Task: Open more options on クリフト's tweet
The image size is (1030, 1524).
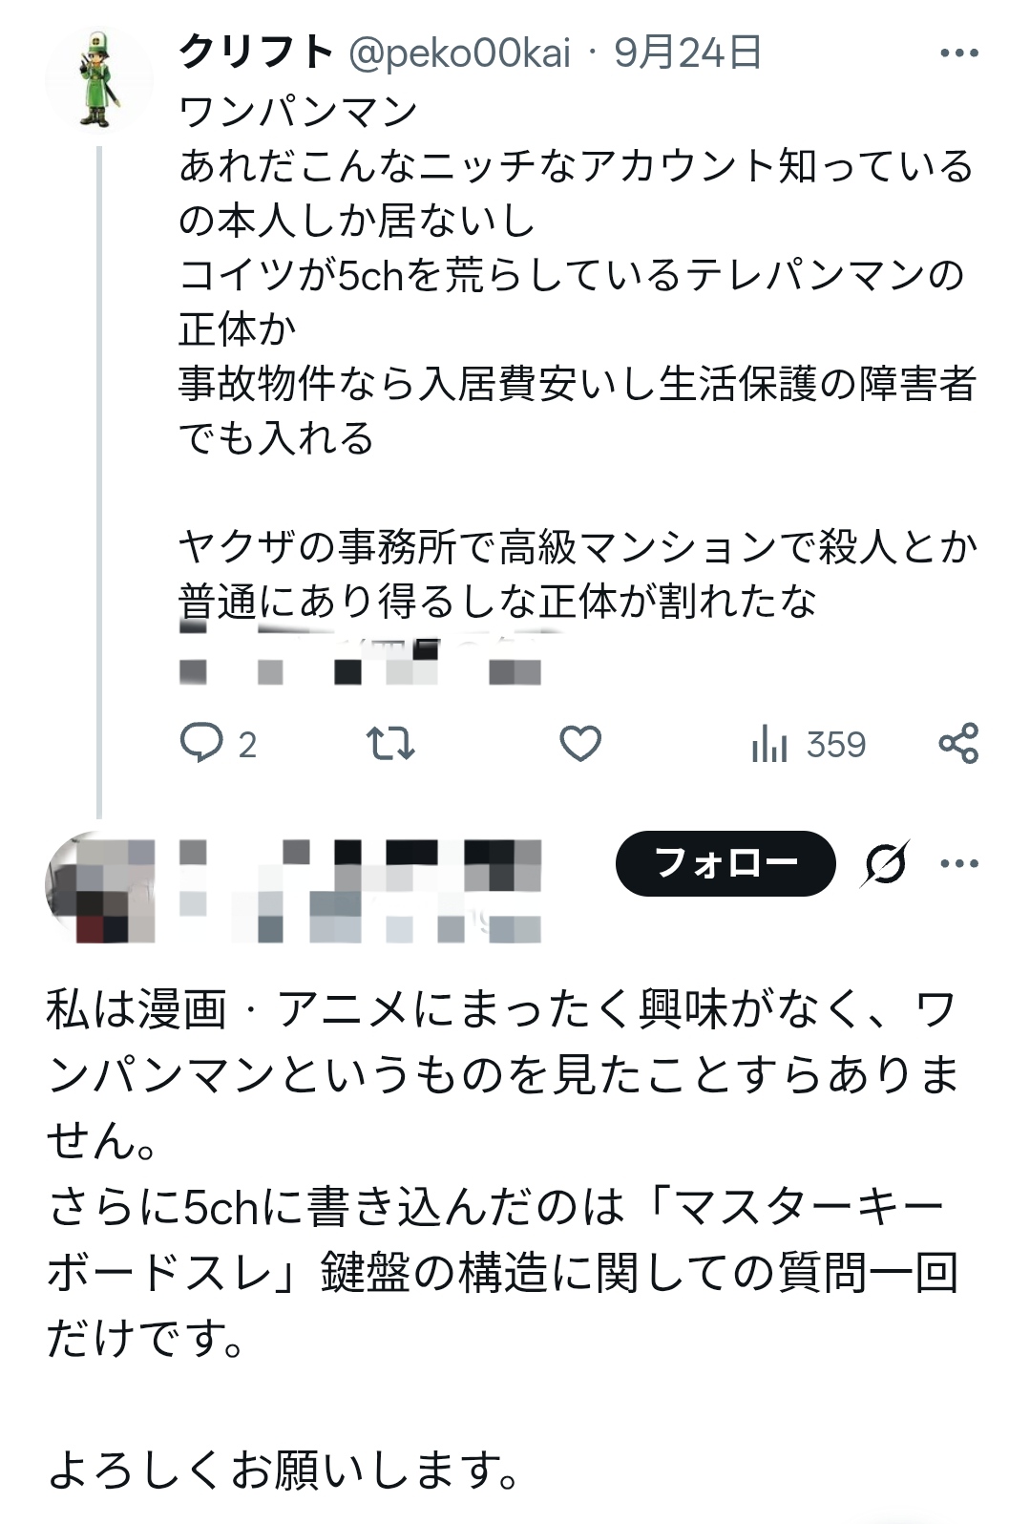Action: click(959, 53)
